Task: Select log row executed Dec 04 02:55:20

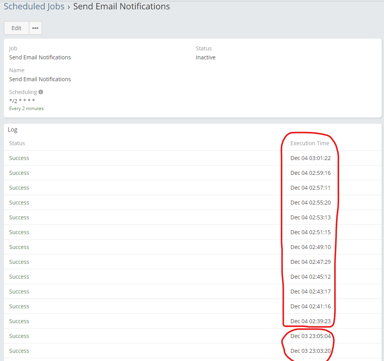Action: point(310,203)
